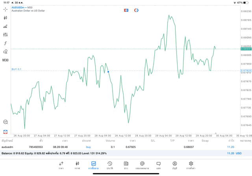
Task: Open the chart settings sliders icon
Action: pyautogui.click(x=6, y=35)
